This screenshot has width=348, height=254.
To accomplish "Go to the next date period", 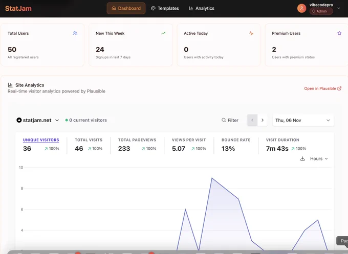I will tap(263, 120).
